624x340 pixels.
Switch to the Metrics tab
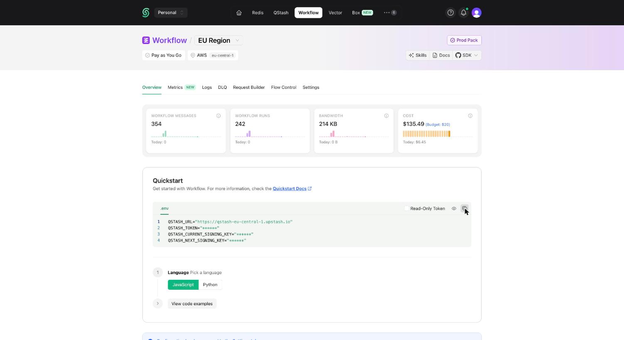tap(182, 87)
